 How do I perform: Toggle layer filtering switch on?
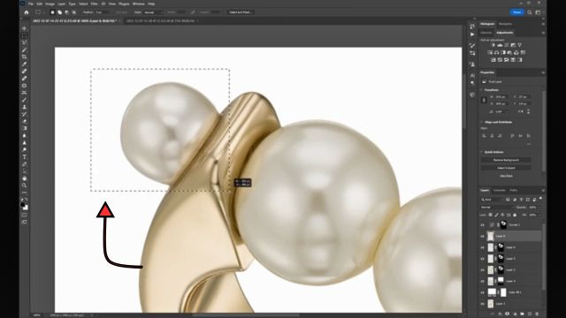coord(540,198)
